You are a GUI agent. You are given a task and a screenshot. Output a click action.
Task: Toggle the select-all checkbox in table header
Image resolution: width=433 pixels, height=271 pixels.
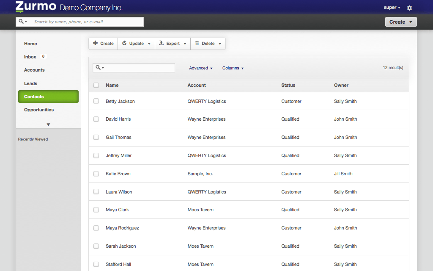(96, 85)
